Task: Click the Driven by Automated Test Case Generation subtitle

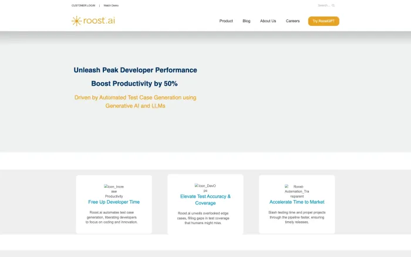Action: click(x=135, y=102)
